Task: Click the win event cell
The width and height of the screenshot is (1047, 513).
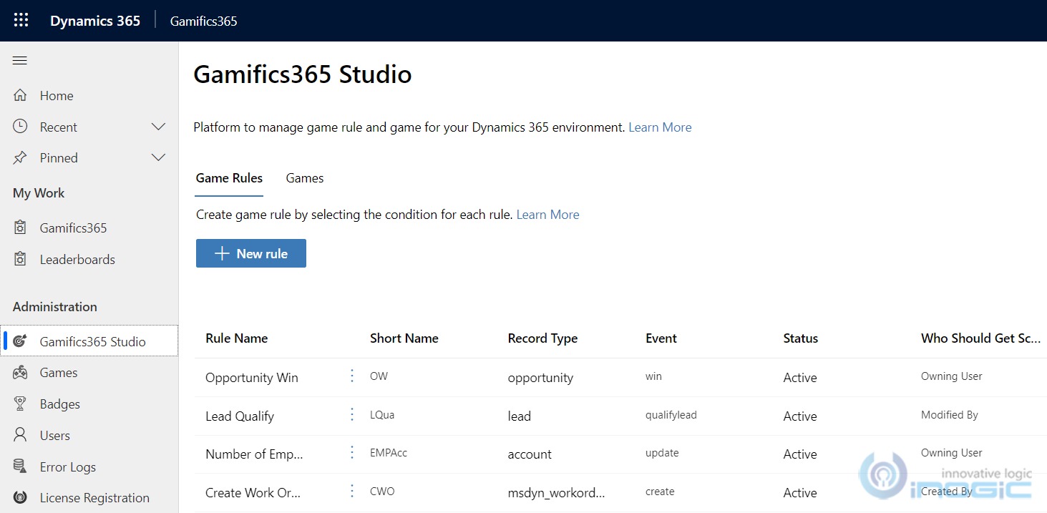Action: tap(653, 376)
